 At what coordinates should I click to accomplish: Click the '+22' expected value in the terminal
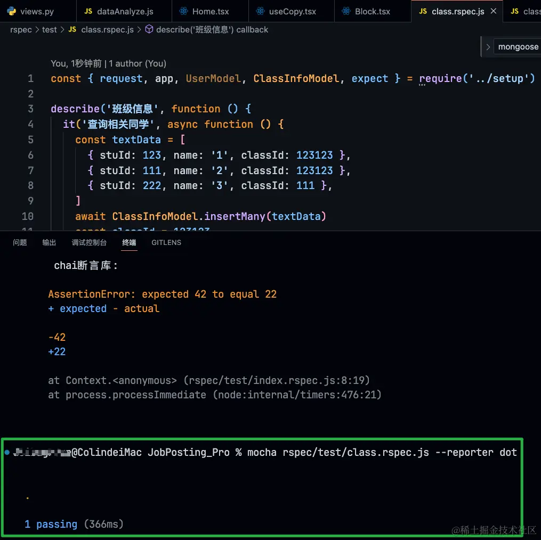tap(57, 351)
